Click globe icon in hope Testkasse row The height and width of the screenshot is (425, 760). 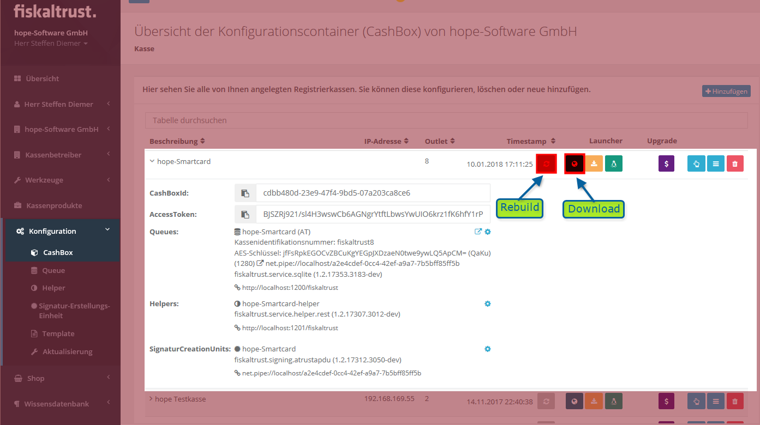tap(575, 402)
